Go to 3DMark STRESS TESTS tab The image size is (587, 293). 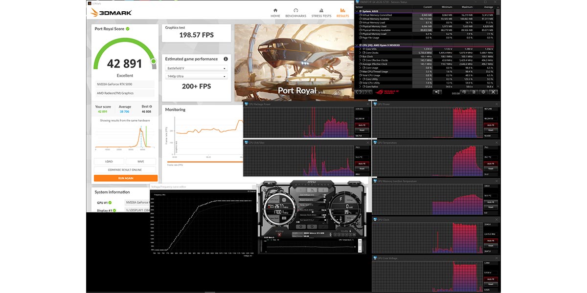click(x=321, y=12)
